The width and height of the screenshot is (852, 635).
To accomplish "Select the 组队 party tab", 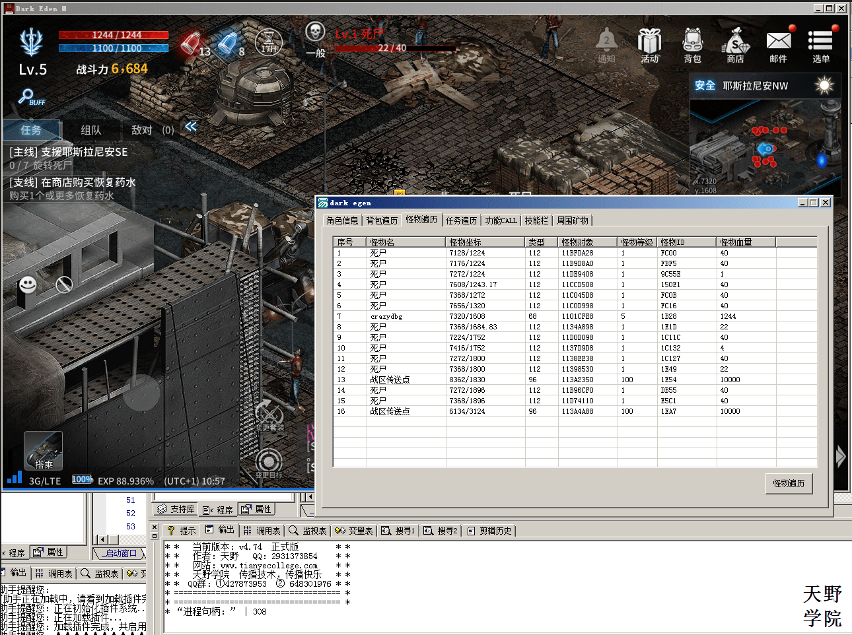I will [91, 130].
